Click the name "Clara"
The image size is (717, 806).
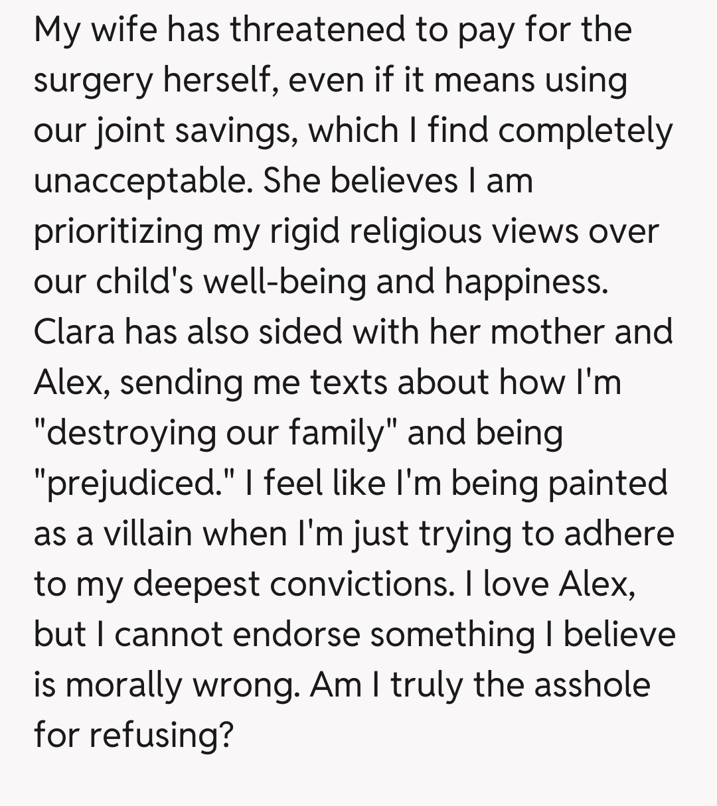click(73, 331)
